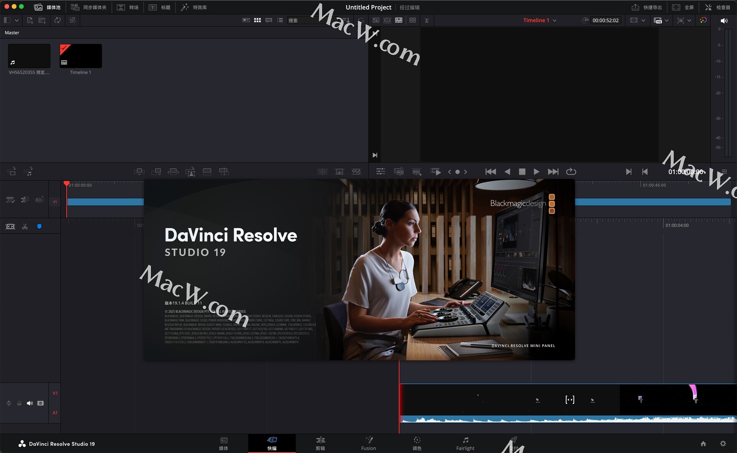The width and height of the screenshot is (737, 453).
Task: Click the import media icon
Action: point(30,20)
